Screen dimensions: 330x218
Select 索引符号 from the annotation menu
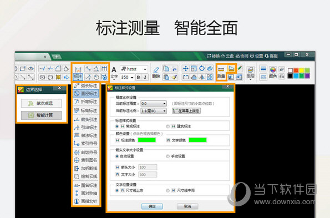(86, 144)
